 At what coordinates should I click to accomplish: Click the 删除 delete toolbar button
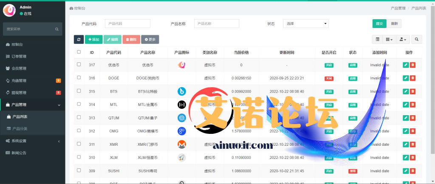(131, 40)
